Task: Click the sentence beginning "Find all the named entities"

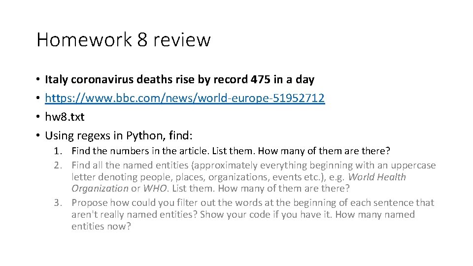Action: point(253,177)
